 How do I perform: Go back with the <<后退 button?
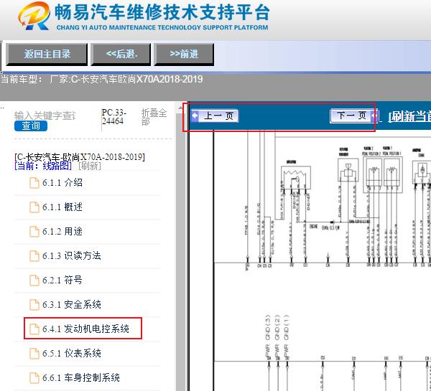coord(121,54)
